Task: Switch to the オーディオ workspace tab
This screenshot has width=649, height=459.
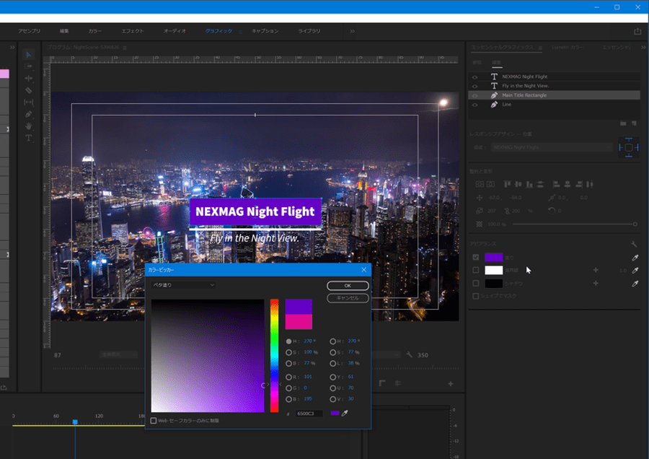Action: [x=175, y=31]
